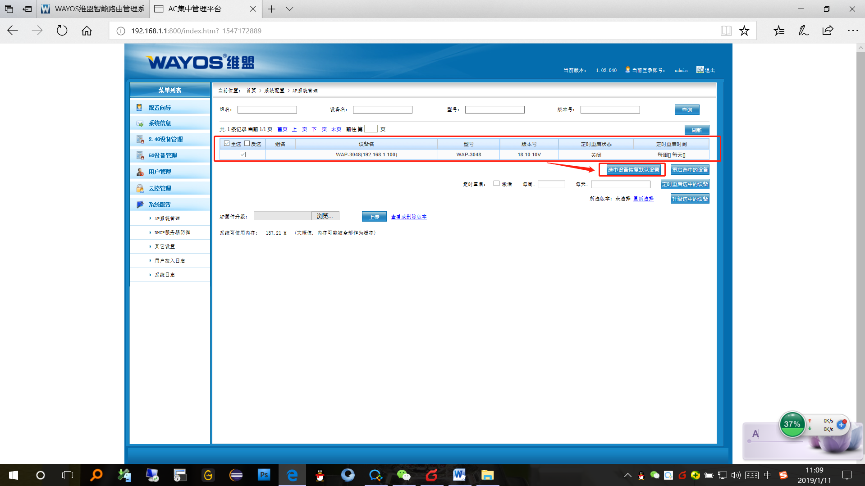Close the AC集中管理平台 tab

(x=253, y=9)
